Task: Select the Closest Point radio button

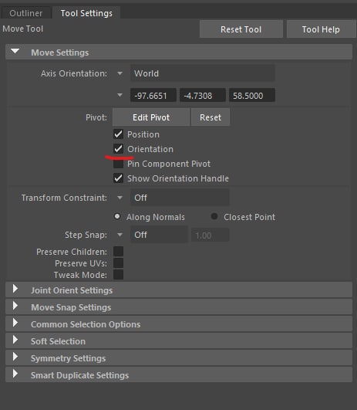Action: [x=214, y=216]
